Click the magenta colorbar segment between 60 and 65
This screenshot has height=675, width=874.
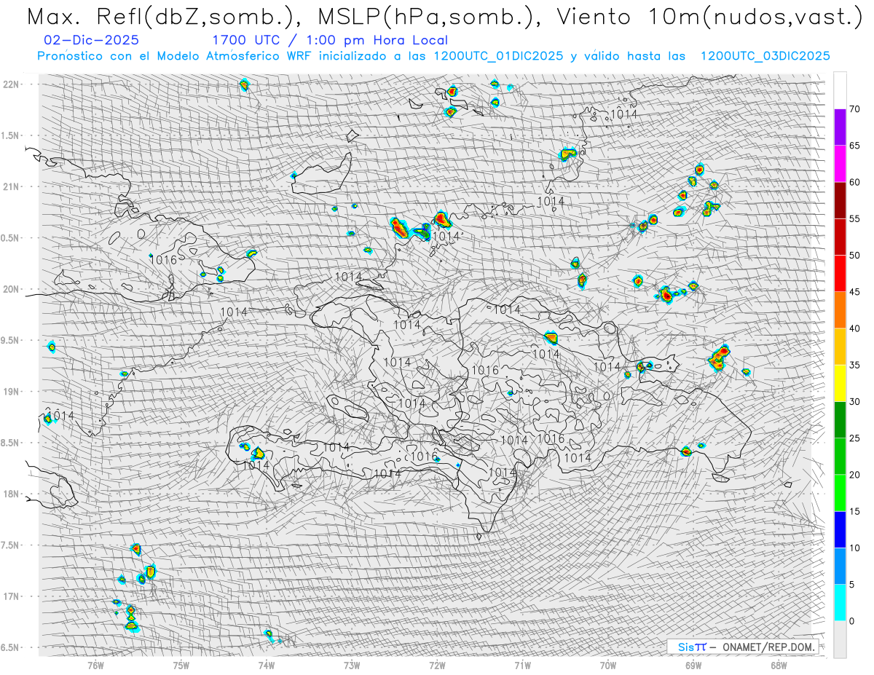click(840, 164)
